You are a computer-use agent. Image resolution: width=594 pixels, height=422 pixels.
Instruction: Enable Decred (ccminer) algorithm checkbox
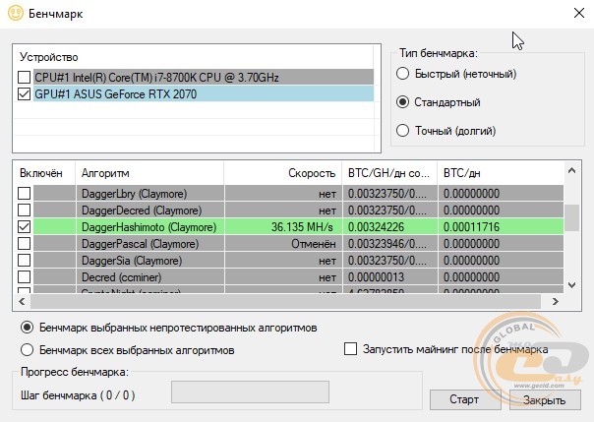coord(24,277)
